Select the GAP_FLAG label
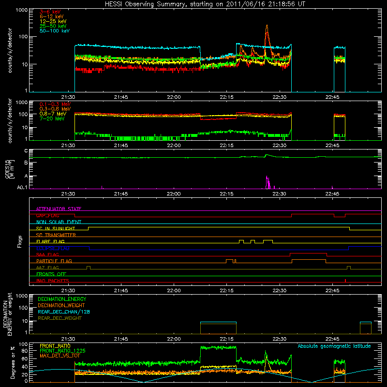Screen dimensions: 387x387 click(x=47, y=215)
